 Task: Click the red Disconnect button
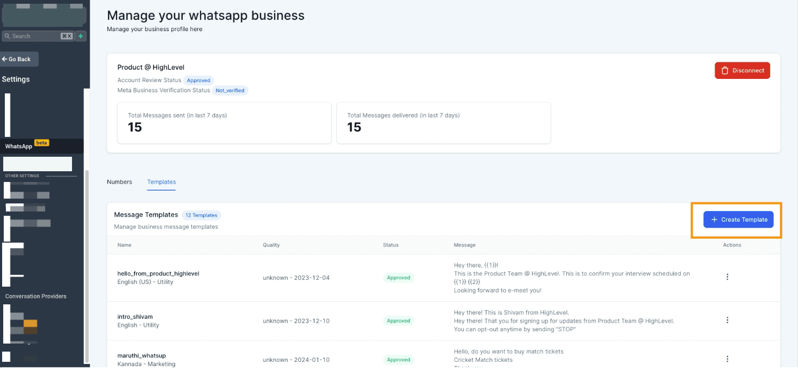(x=742, y=70)
